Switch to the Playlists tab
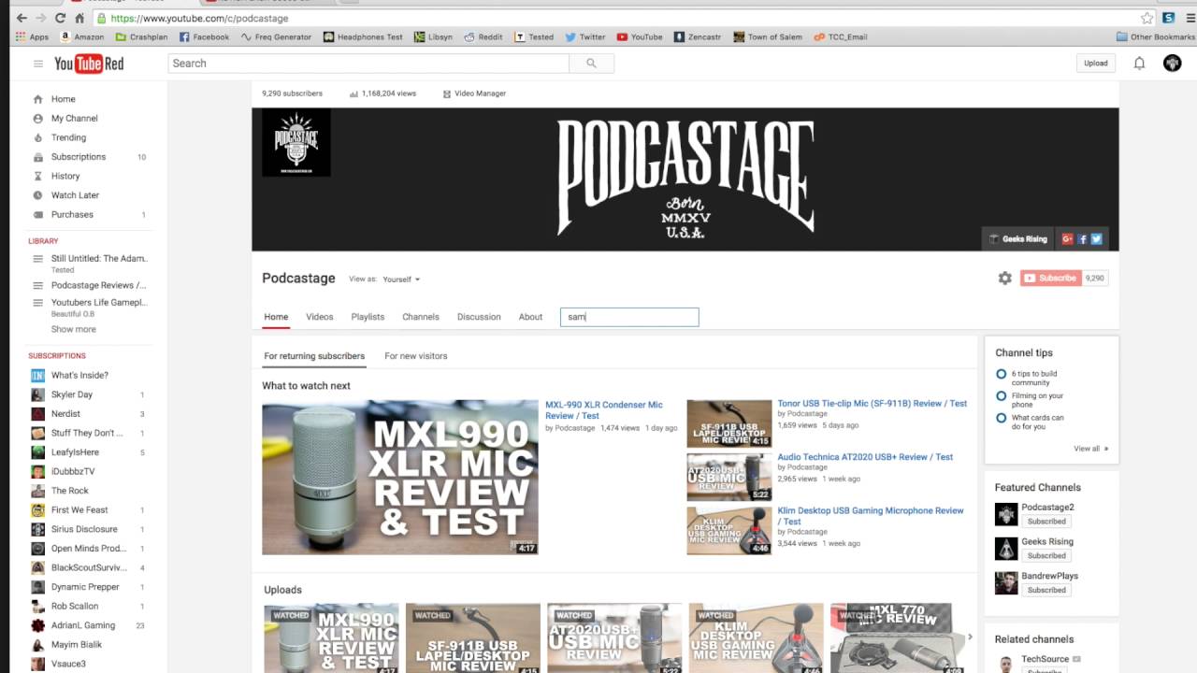Image resolution: width=1197 pixels, height=673 pixels. click(368, 317)
